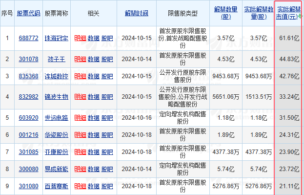The height and width of the screenshot is (195, 304).
Task: View 数据 for 世运电路 row
Action: (x=94, y=118)
